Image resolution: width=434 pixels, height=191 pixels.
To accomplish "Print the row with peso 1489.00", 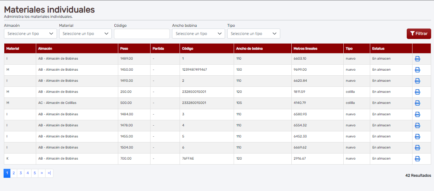I will pos(417,59).
